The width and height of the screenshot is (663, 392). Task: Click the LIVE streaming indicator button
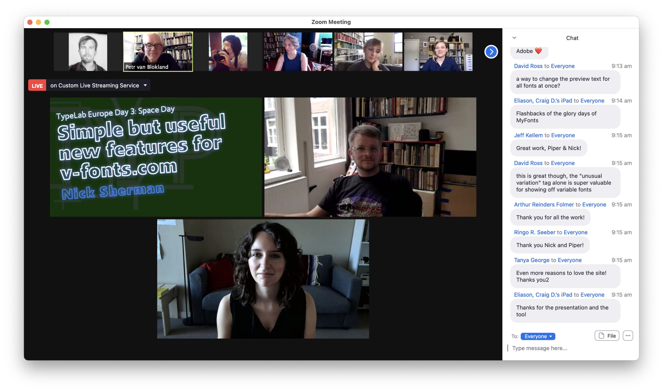click(x=37, y=85)
